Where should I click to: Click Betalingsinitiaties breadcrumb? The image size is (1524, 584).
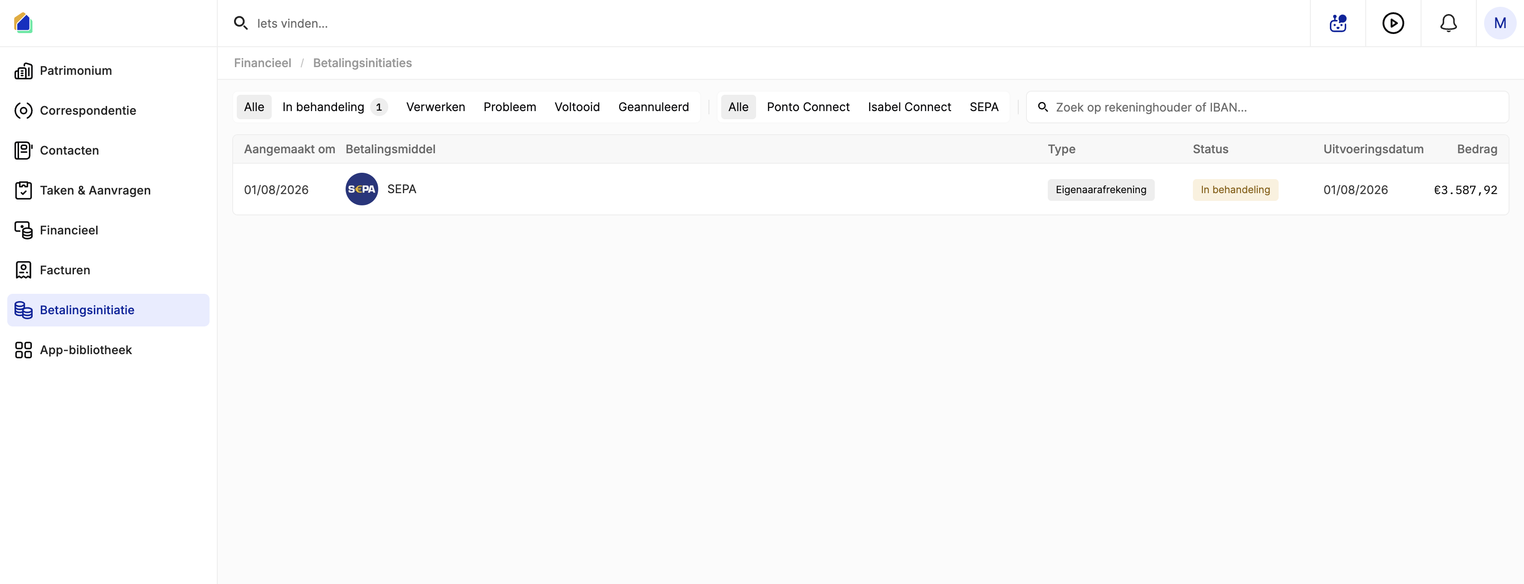coord(362,63)
